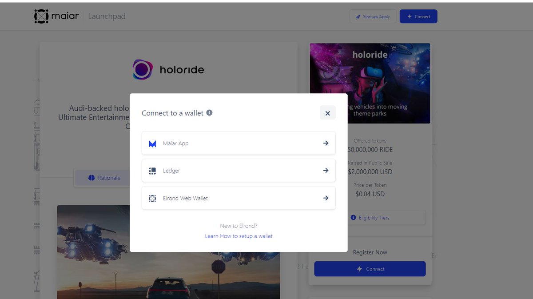This screenshot has width=533, height=299.
Task: Click the rocket icon in Startups Apply
Action: coord(358,17)
